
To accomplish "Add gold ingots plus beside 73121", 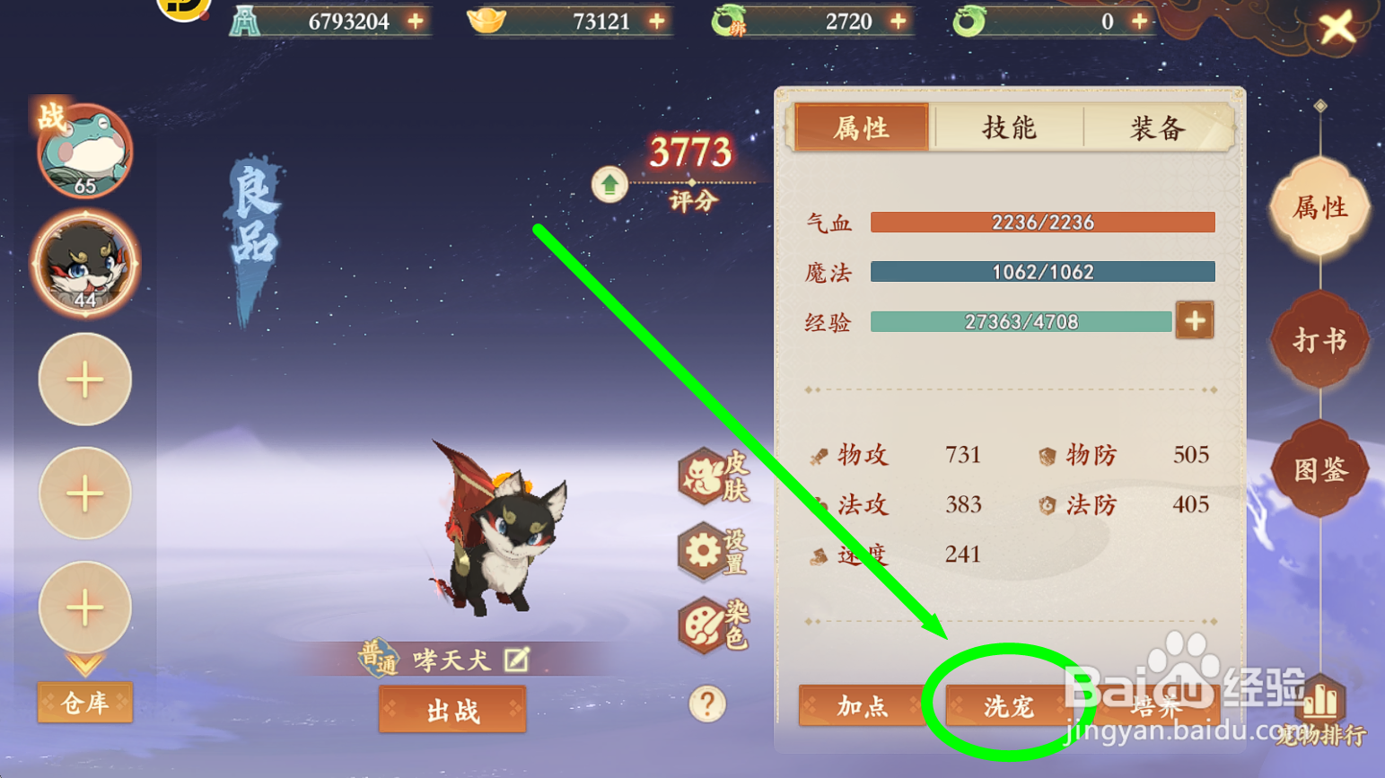I will pos(657,21).
